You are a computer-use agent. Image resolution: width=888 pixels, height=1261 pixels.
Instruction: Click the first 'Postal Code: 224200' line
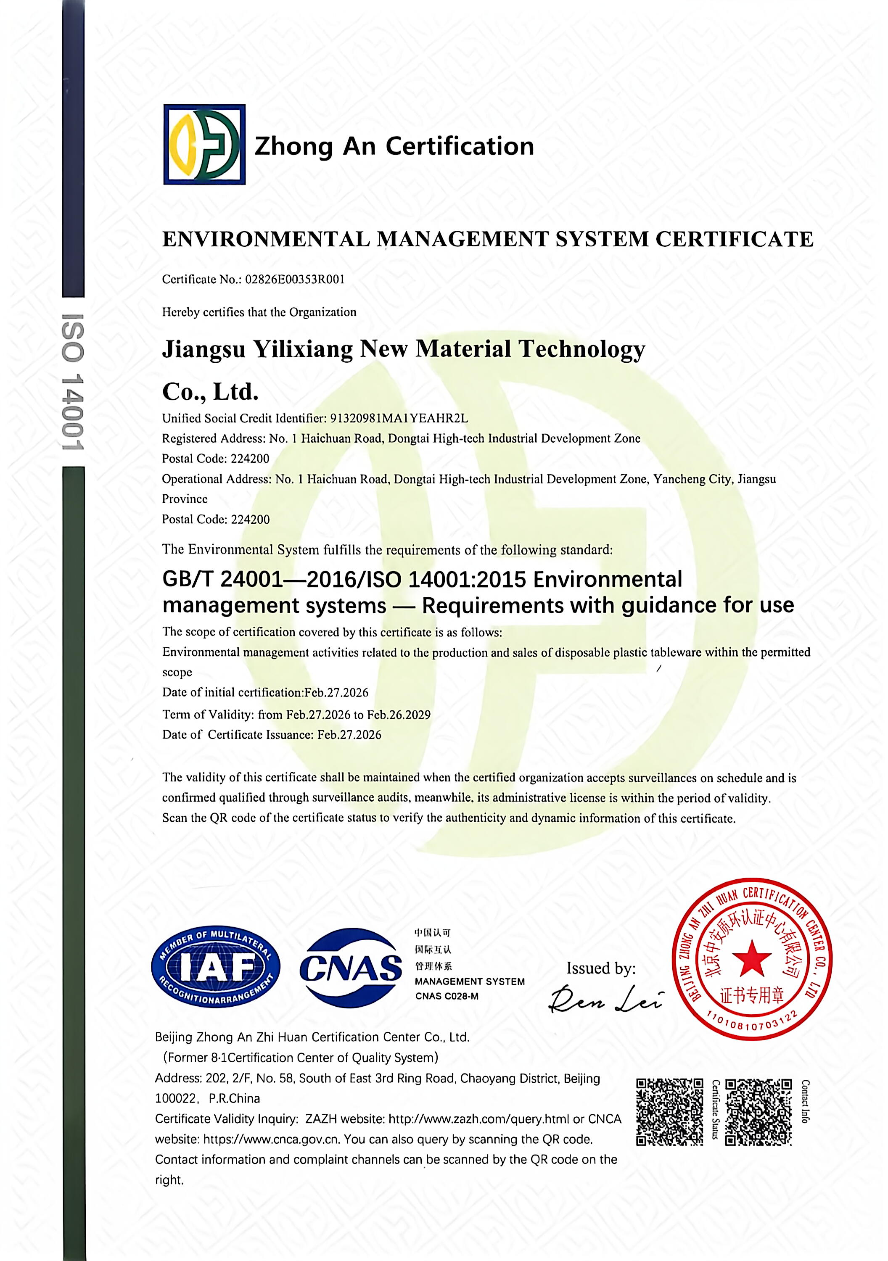click(215, 459)
